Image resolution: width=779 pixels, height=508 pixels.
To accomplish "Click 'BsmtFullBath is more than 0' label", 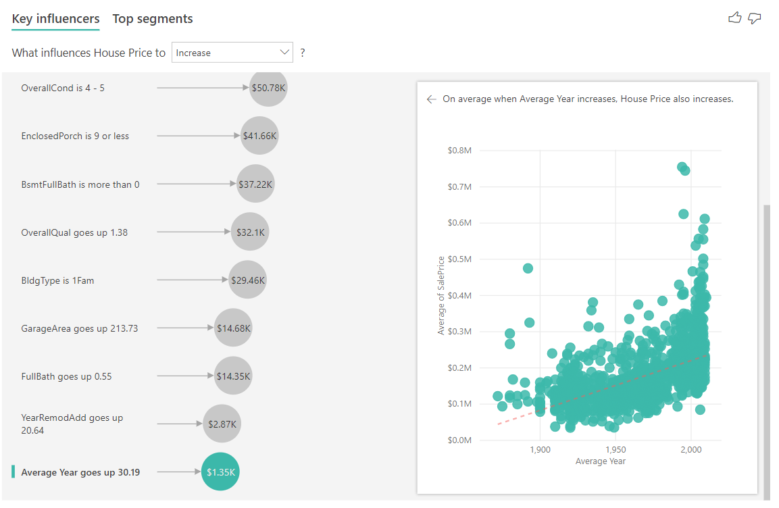I will click(80, 184).
